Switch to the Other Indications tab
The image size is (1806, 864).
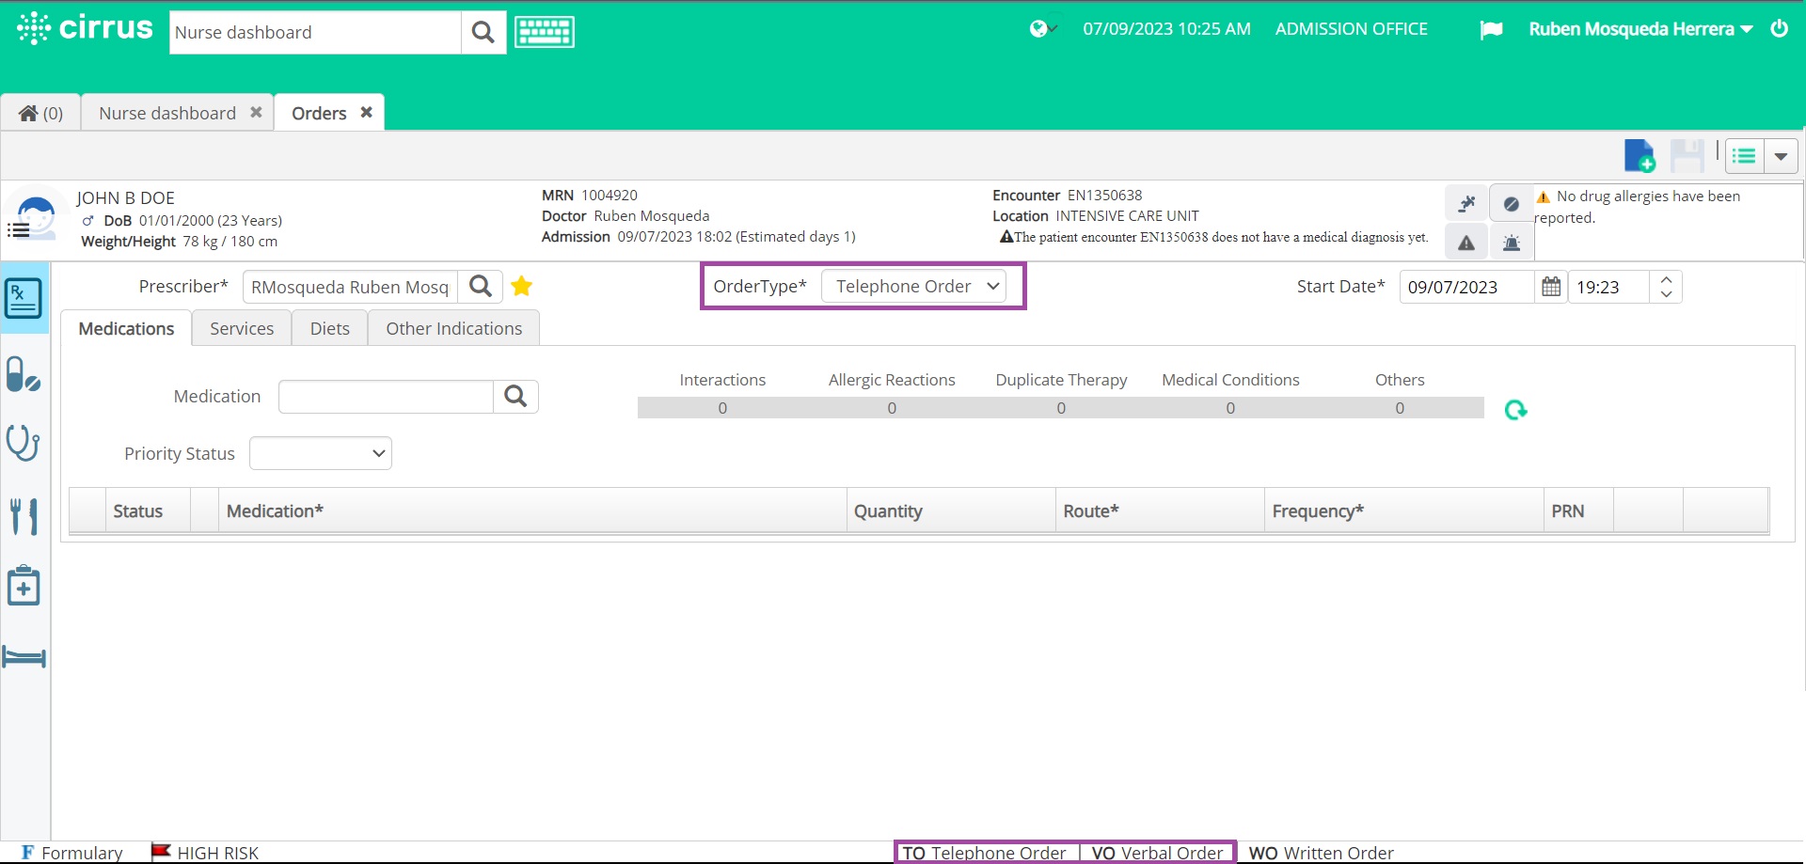(x=453, y=328)
